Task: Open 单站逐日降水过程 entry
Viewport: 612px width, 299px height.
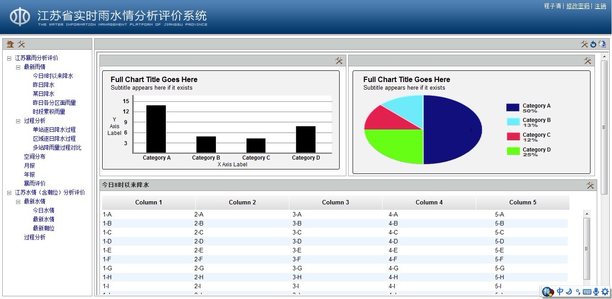Action: click(54, 130)
